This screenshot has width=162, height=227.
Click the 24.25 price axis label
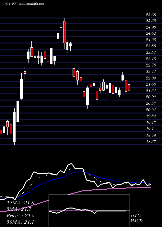[151, 40]
